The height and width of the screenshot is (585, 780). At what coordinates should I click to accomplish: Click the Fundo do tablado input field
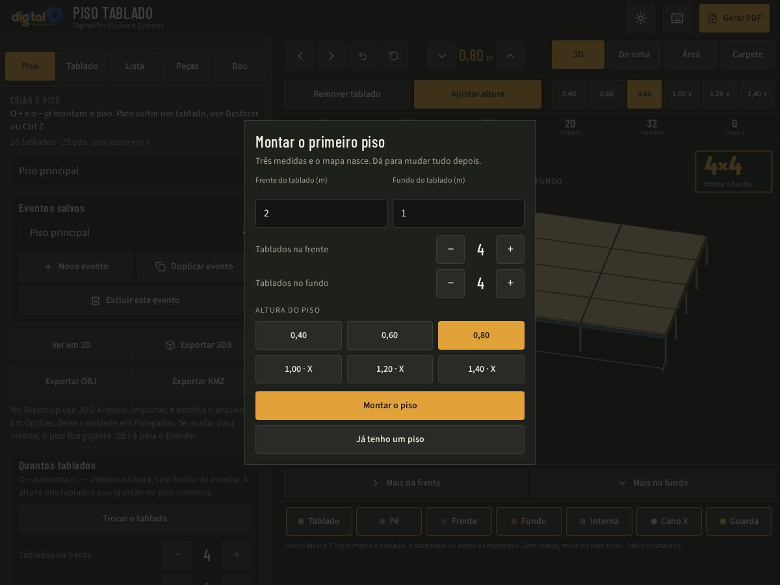pyautogui.click(x=458, y=213)
